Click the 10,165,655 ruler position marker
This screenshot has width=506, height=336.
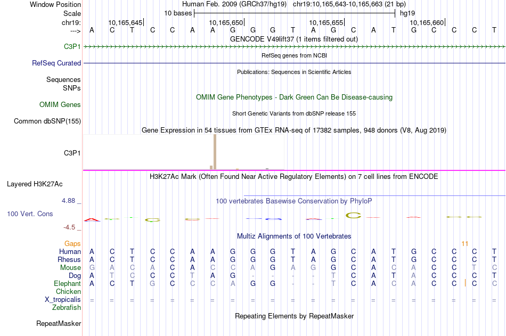click(x=327, y=22)
